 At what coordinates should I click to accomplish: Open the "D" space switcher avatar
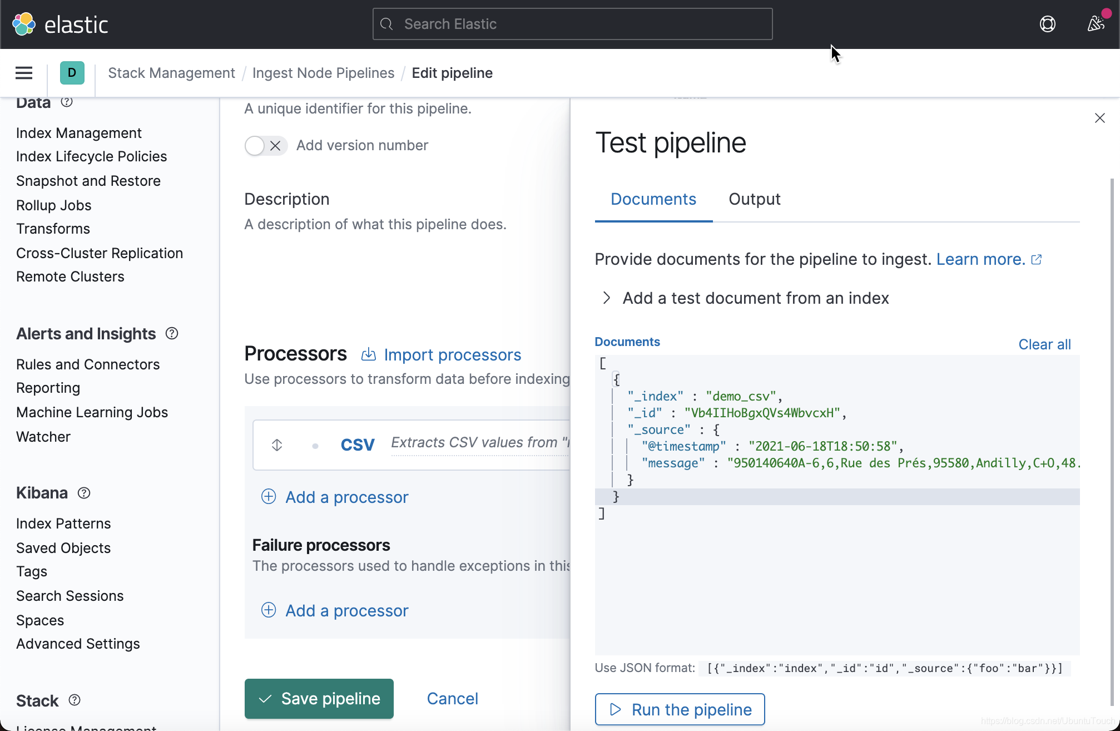(72, 73)
